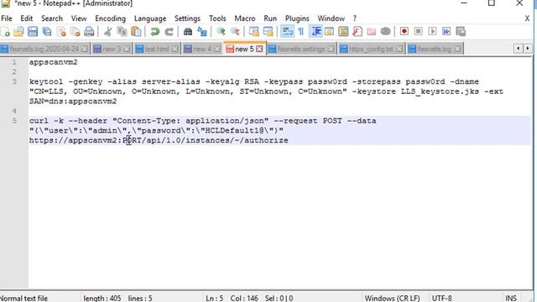Open the Define Your Language icon
Screen dimensions: 537x302
click(x=329, y=32)
